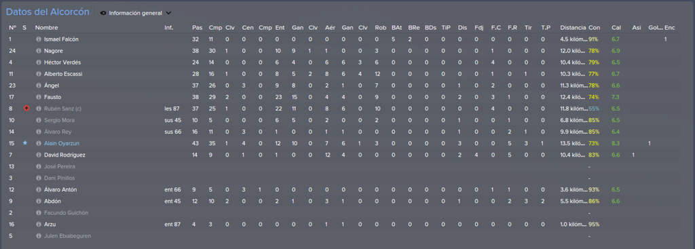Click the Nombre column header
Image resolution: width=695 pixels, height=249 pixels.
pyautogui.click(x=47, y=27)
